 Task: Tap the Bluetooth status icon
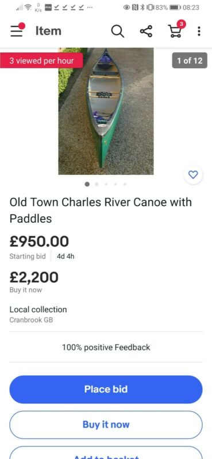pyautogui.click(x=143, y=7)
